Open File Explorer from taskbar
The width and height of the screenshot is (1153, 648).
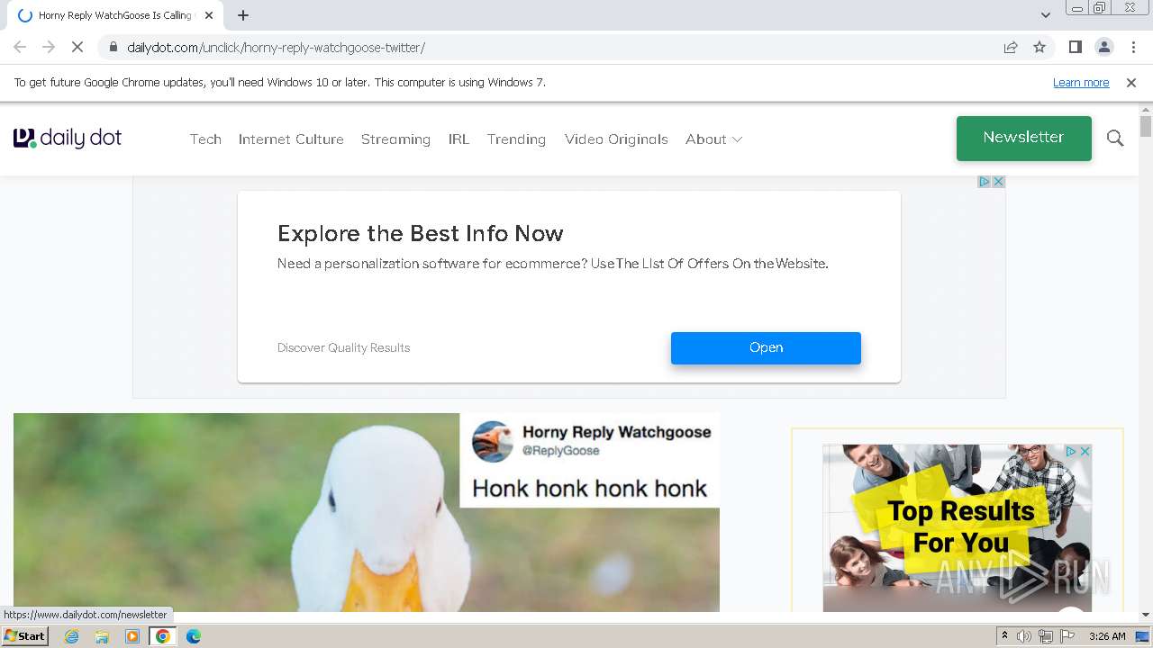(x=102, y=636)
